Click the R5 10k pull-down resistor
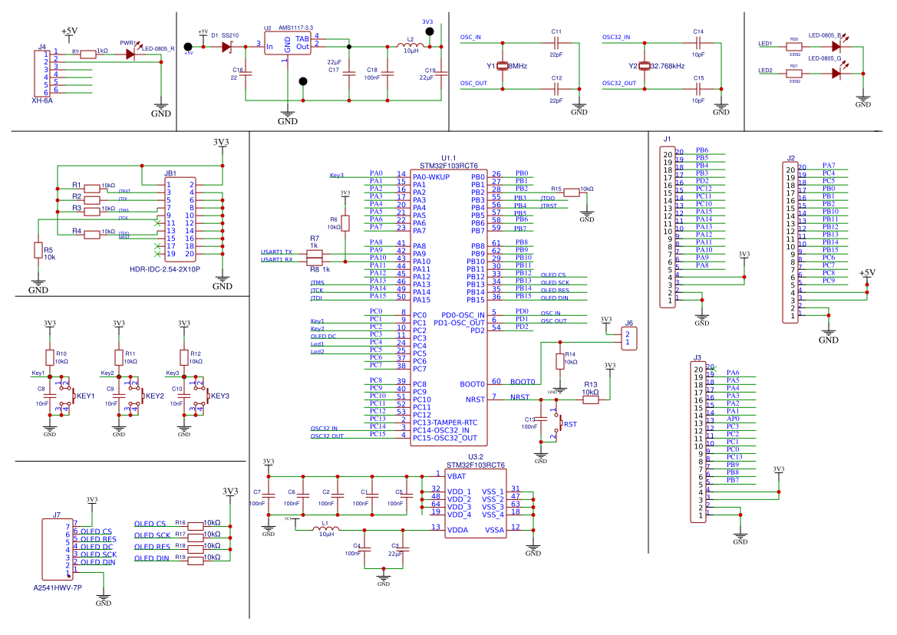Image resolution: width=897 pixels, height=635 pixels. pyautogui.click(x=38, y=250)
